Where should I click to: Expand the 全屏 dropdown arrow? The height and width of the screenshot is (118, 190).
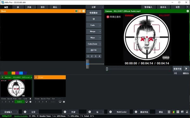point(103,7)
